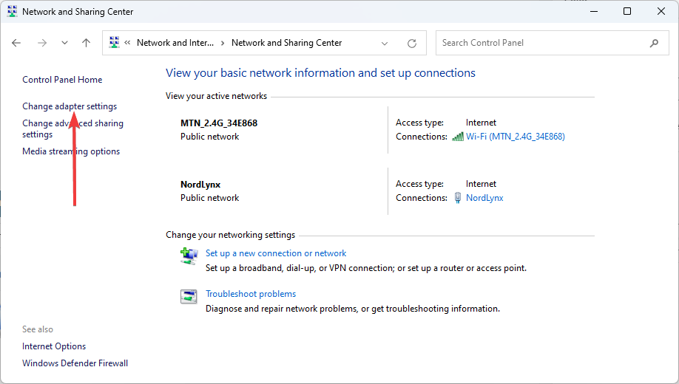Image resolution: width=679 pixels, height=384 pixels.
Task: Click the new connection setup icon
Action: (x=189, y=256)
